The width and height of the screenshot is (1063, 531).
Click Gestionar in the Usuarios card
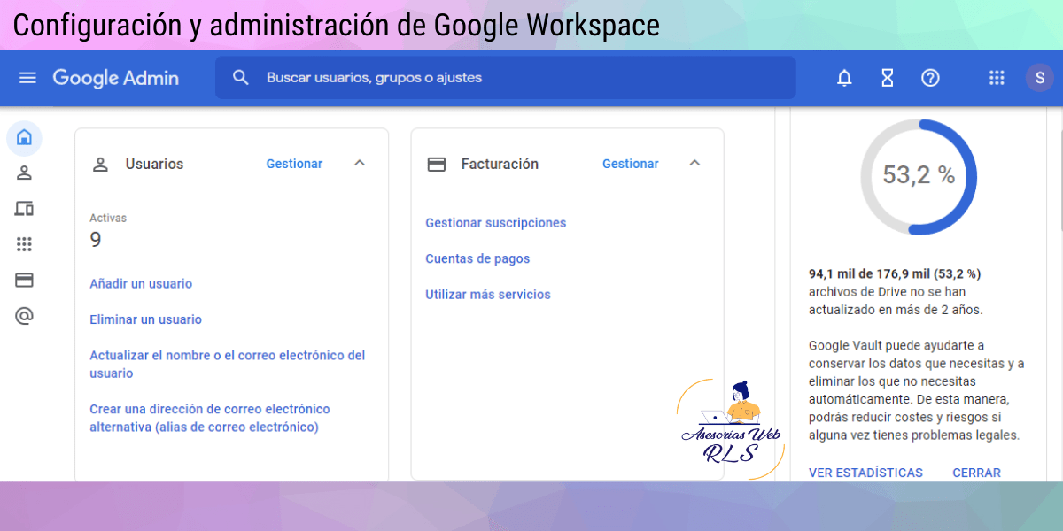click(294, 164)
